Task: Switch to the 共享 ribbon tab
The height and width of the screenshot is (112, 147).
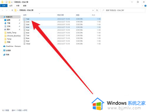Action: click(18, 6)
